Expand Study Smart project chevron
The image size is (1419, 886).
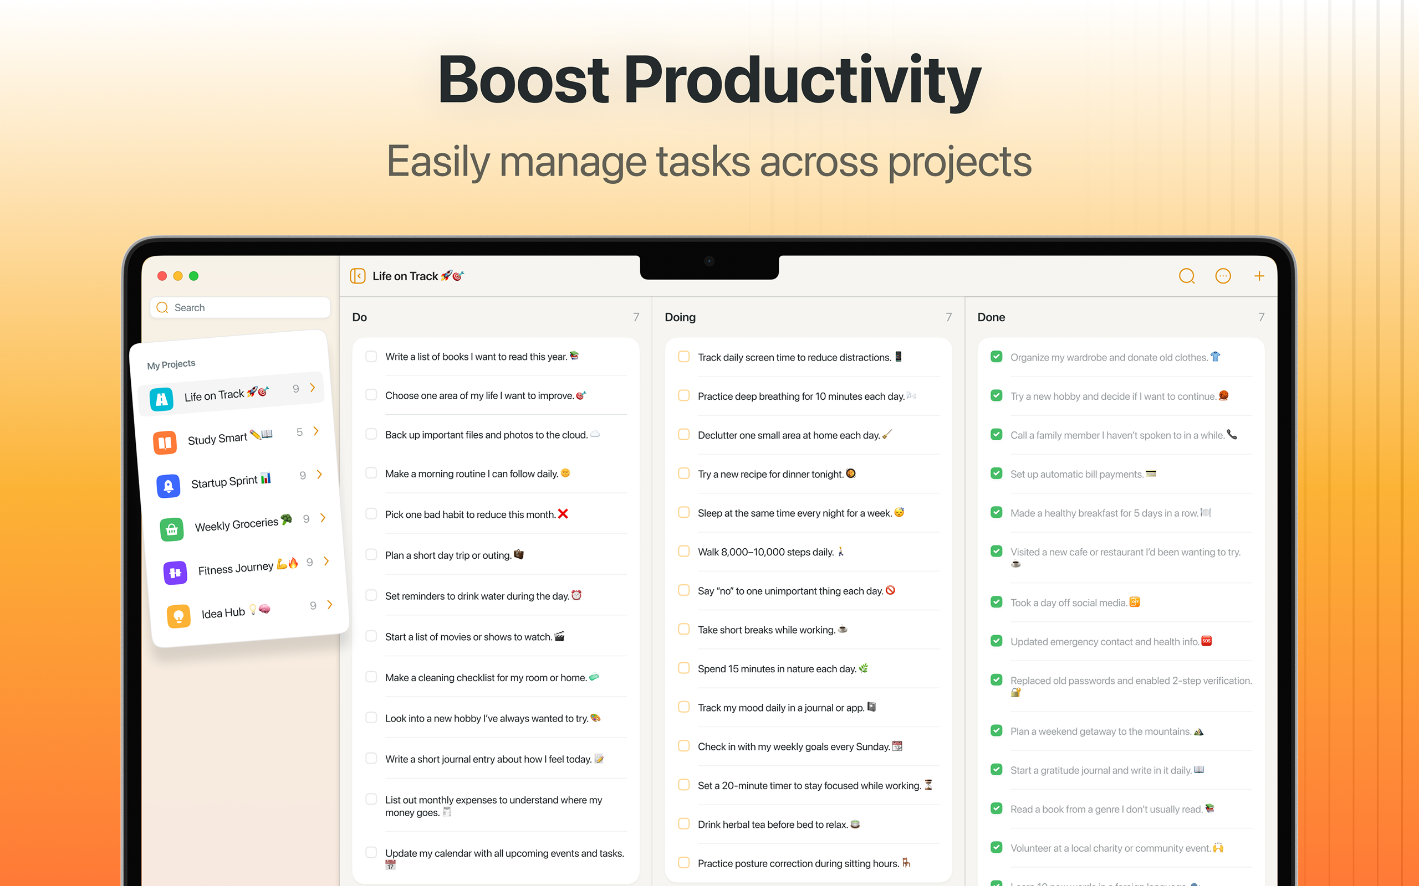(316, 431)
